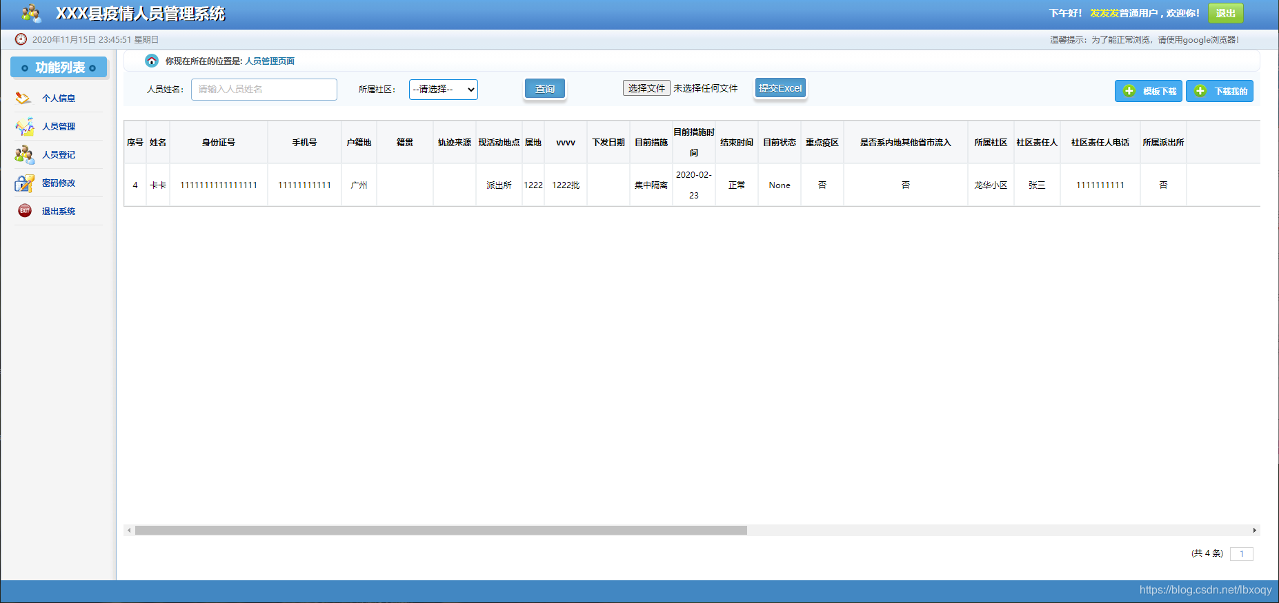Image resolution: width=1279 pixels, height=603 pixels.
Task: Click the 是否系内地其他省市流入 header
Action: [x=906, y=143]
